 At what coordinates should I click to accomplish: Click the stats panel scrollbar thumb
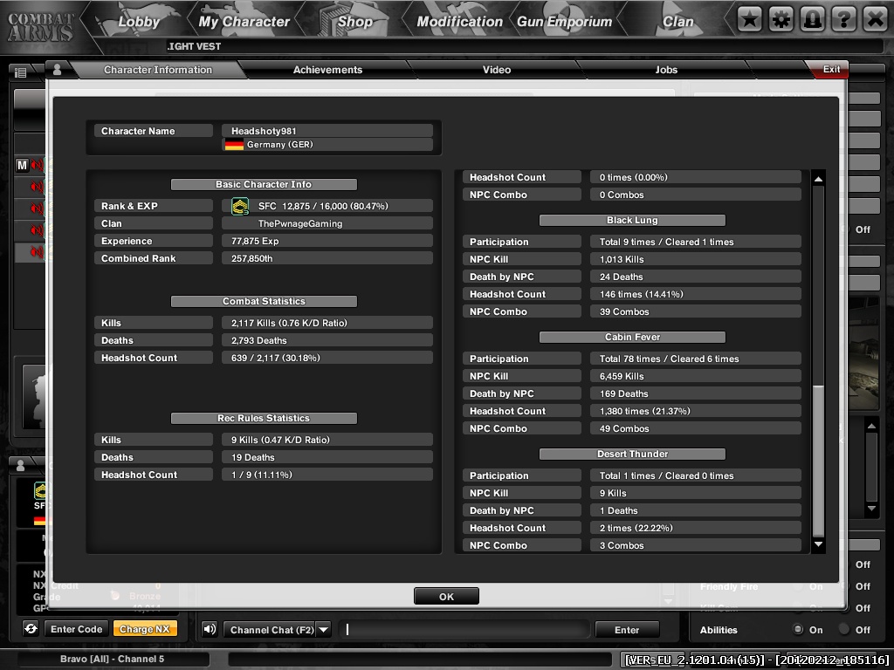point(818,461)
